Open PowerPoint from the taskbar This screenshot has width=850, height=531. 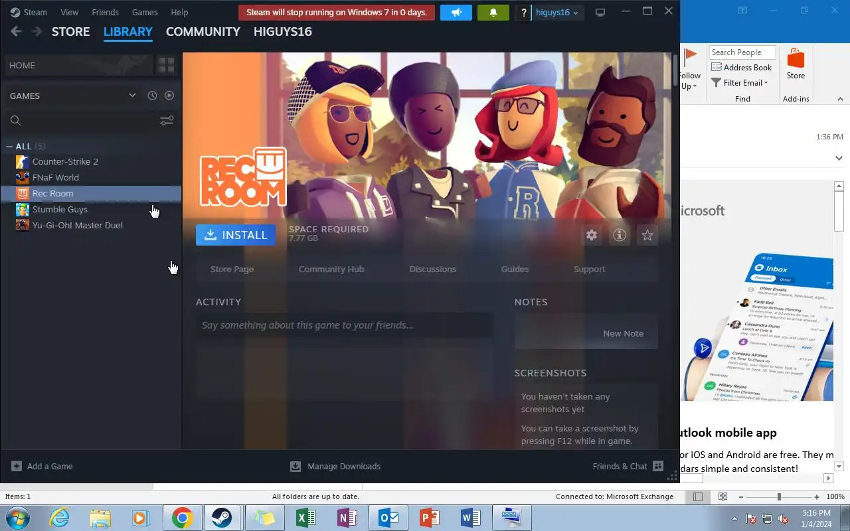[429, 518]
